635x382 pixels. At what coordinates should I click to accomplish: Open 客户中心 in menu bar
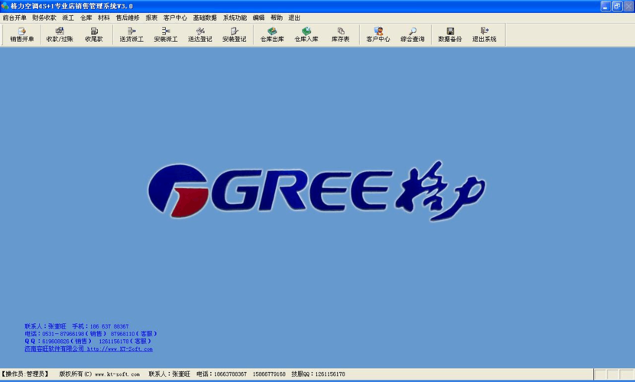click(175, 18)
